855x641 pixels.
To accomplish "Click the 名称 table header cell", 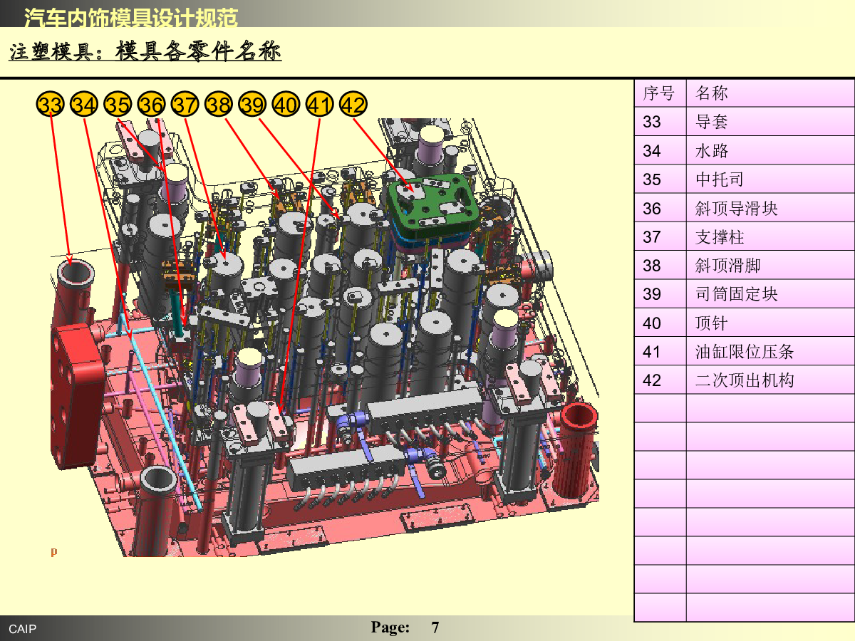I will pyautogui.click(x=770, y=93).
